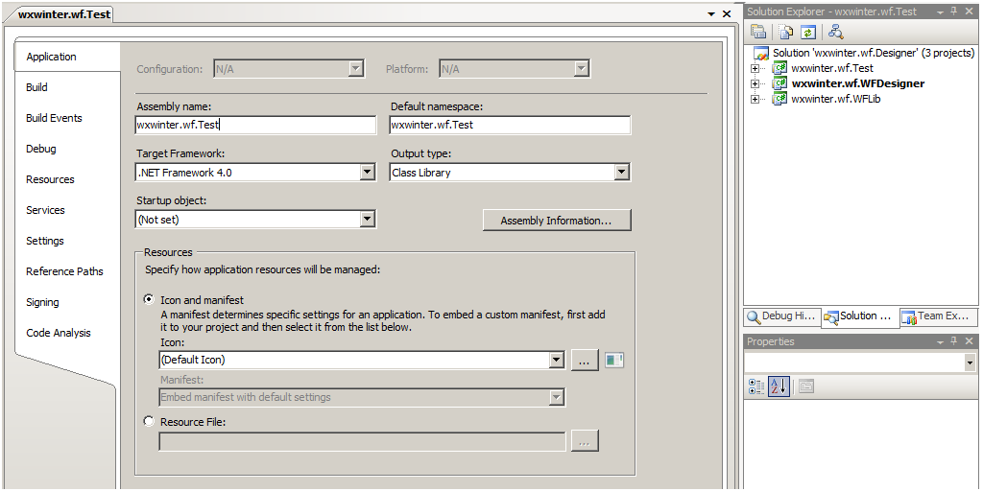983x491 pixels.
Task: Select Solution 'wxwinter.wf.Designer' (3 projects) row
Action: pos(874,54)
